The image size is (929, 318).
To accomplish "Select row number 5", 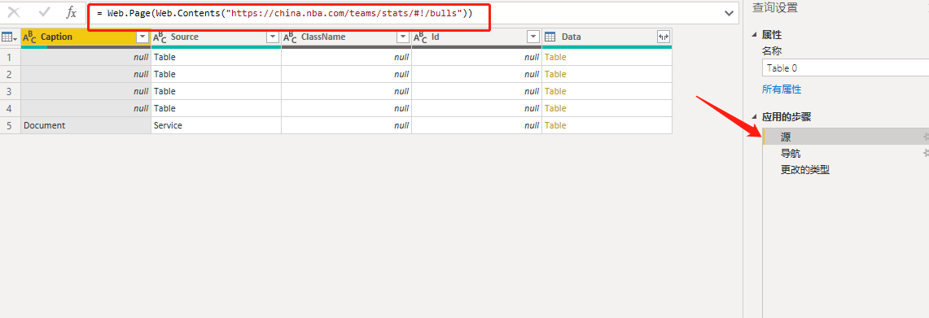I will pos(10,125).
